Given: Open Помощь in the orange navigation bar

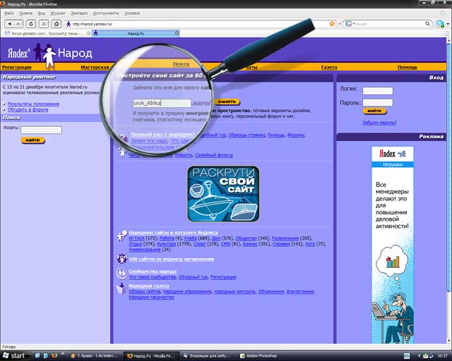Looking at the screenshot, I should click(408, 67).
